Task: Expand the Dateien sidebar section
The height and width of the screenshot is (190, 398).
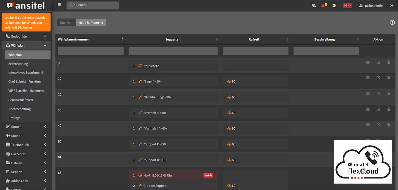Action: tap(26, 163)
